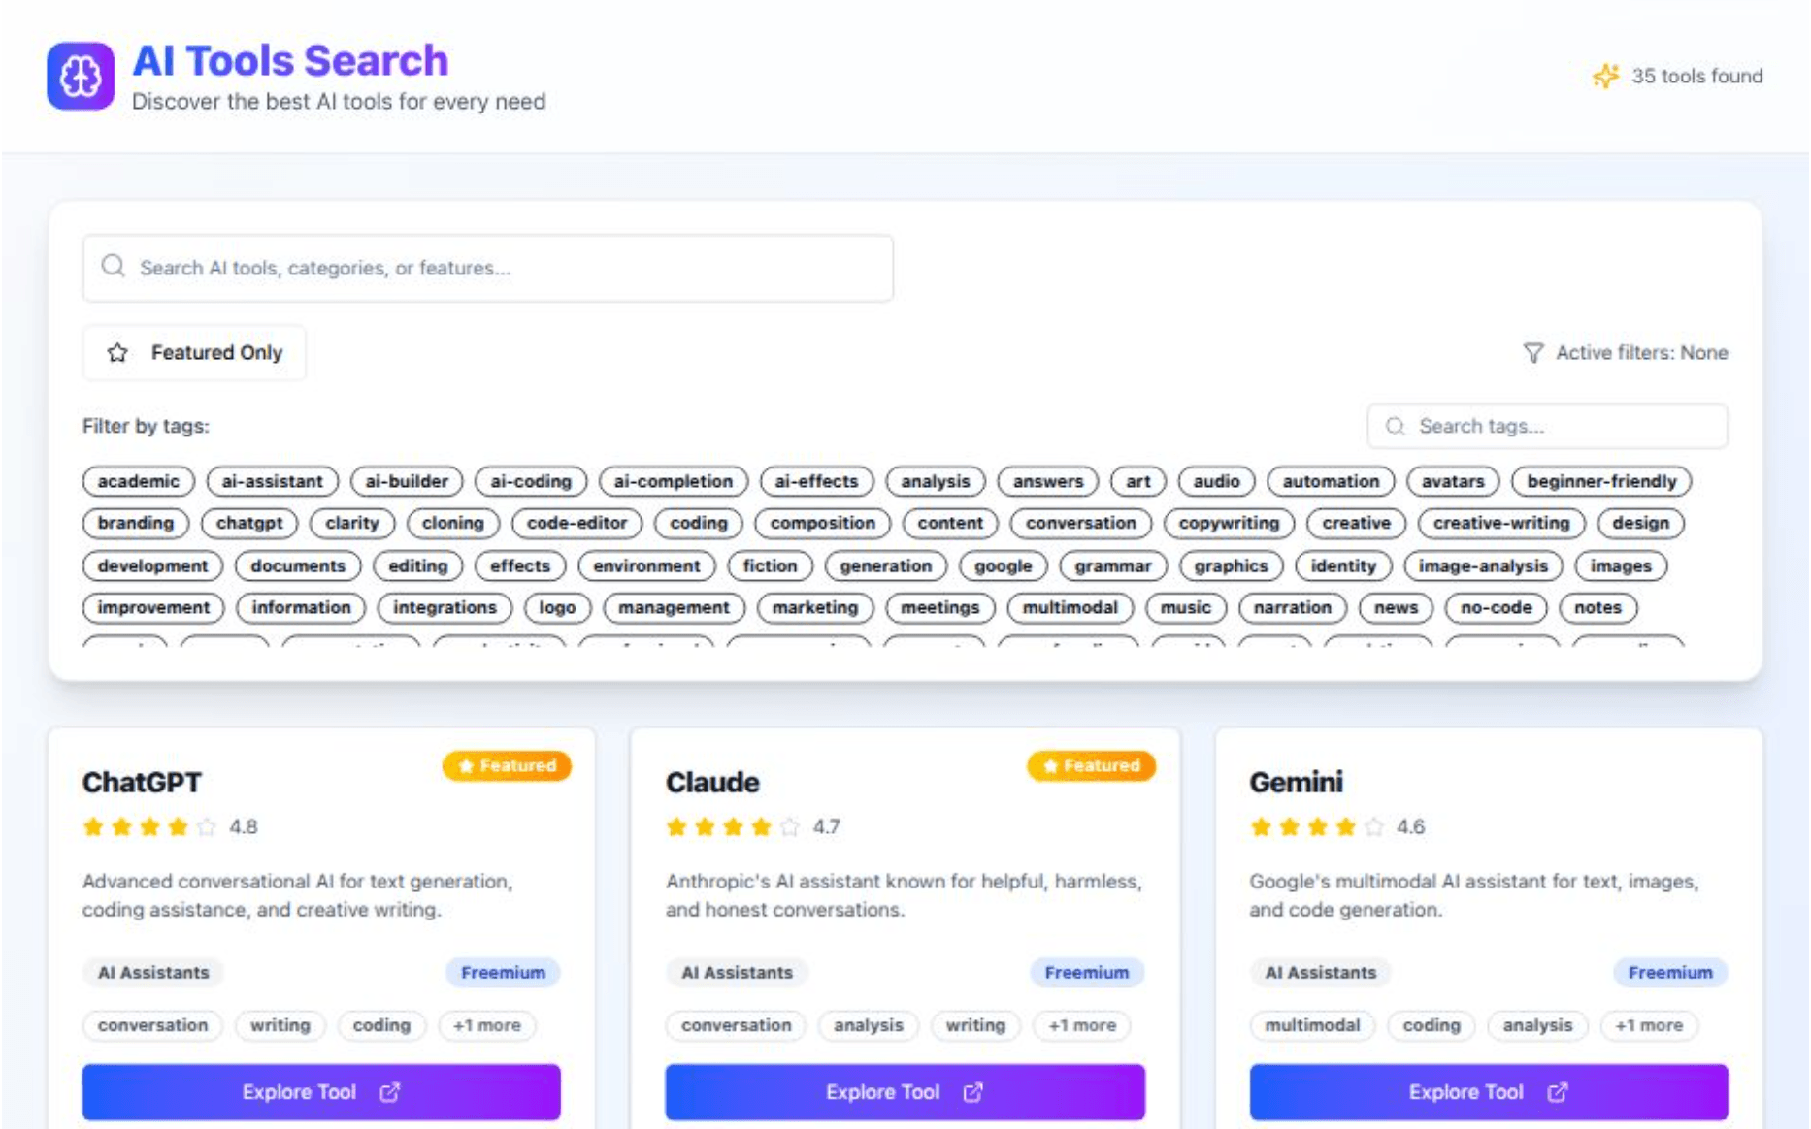This screenshot has height=1129, width=1811.
Task: Click the Explore Tool button for Claude
Action: 904,1092
